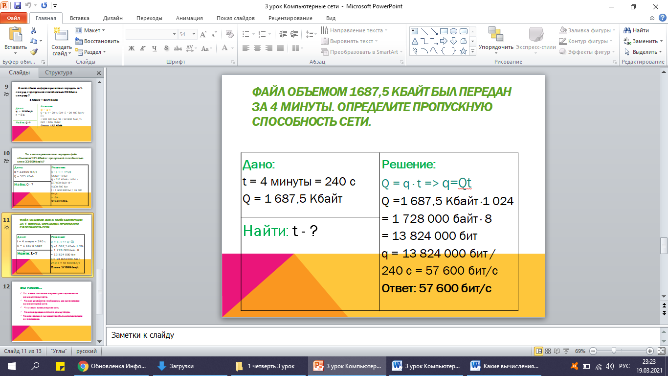Open the Переходы ribbon tab
This screenshot has width=668, height=376.
(x=150, y=18)
